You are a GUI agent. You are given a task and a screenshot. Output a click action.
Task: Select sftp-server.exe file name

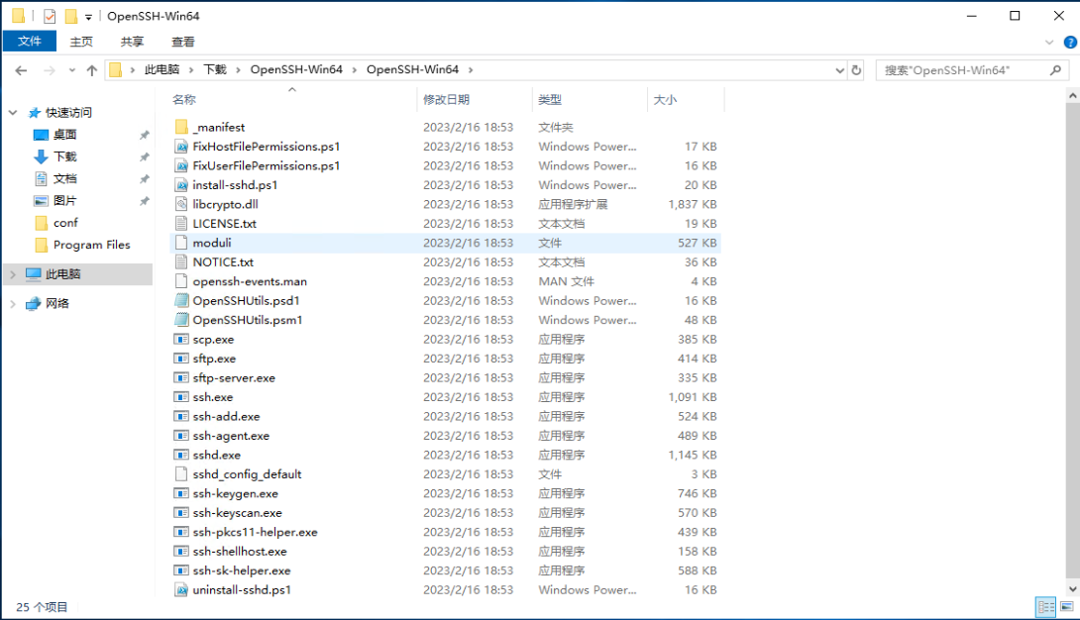point(234,377)
